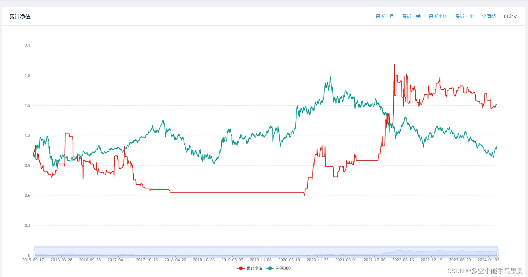Image resolution: width=528 pixels, height=277 pixels.
Task: Click the 2.1 y-axis label
Action: click(x=28, y=46)
